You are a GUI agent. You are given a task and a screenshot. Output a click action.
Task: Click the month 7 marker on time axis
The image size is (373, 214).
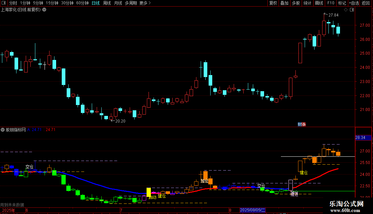pyautogui.click(x=121, y=210)
